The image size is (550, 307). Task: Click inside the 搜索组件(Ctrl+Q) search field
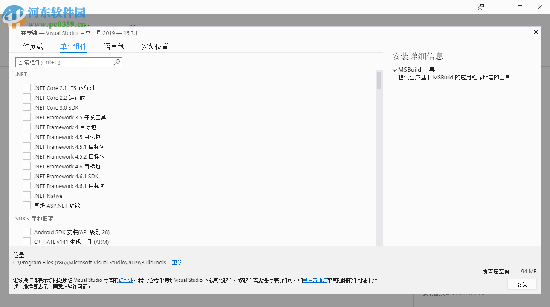pos(64,62)
